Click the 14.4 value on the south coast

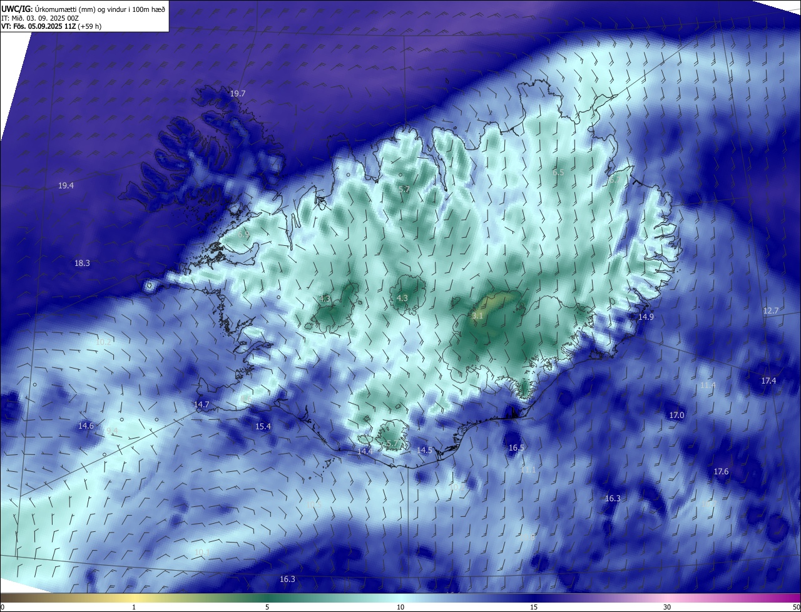point(365,451)
